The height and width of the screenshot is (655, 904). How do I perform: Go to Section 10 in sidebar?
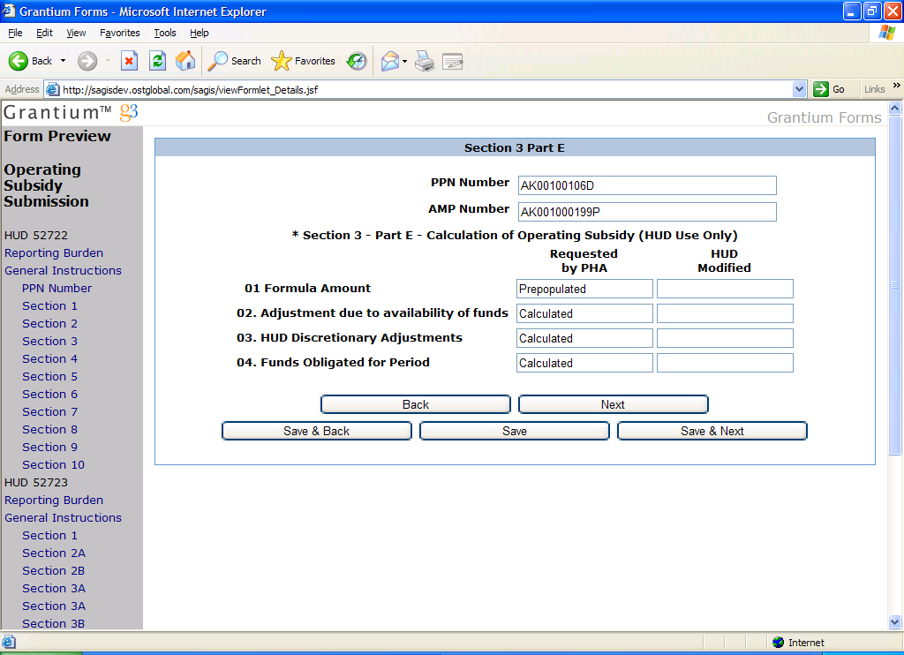[x=53, y=464]
